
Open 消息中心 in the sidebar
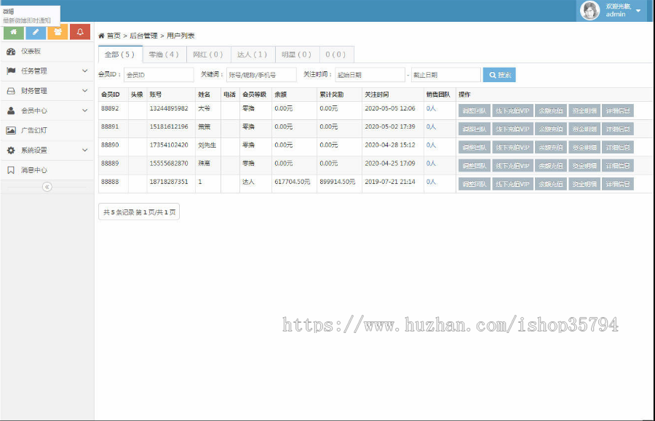(x=33, y=170)
